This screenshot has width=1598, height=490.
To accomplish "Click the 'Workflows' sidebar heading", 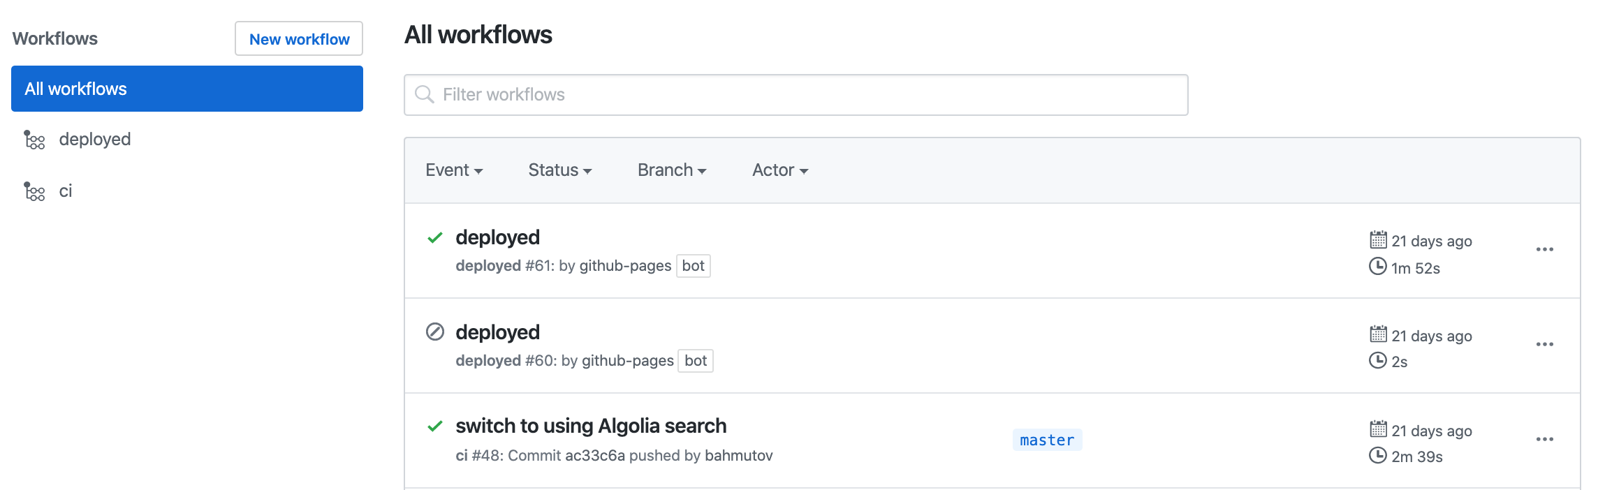I will [x=55, y=38].
